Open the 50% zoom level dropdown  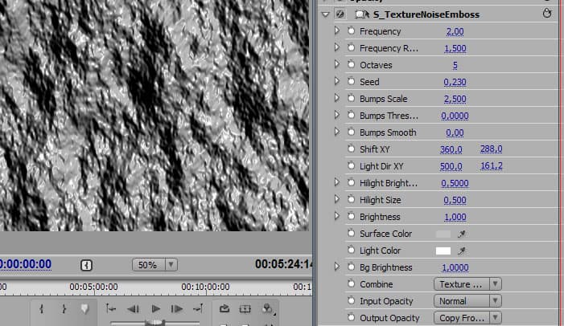(x=155, y=264)
